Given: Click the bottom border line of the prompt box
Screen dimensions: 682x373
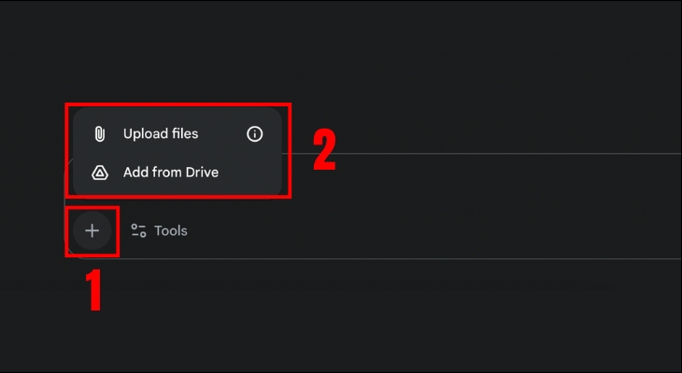Looking at the screenshot, I should (420, 258).
